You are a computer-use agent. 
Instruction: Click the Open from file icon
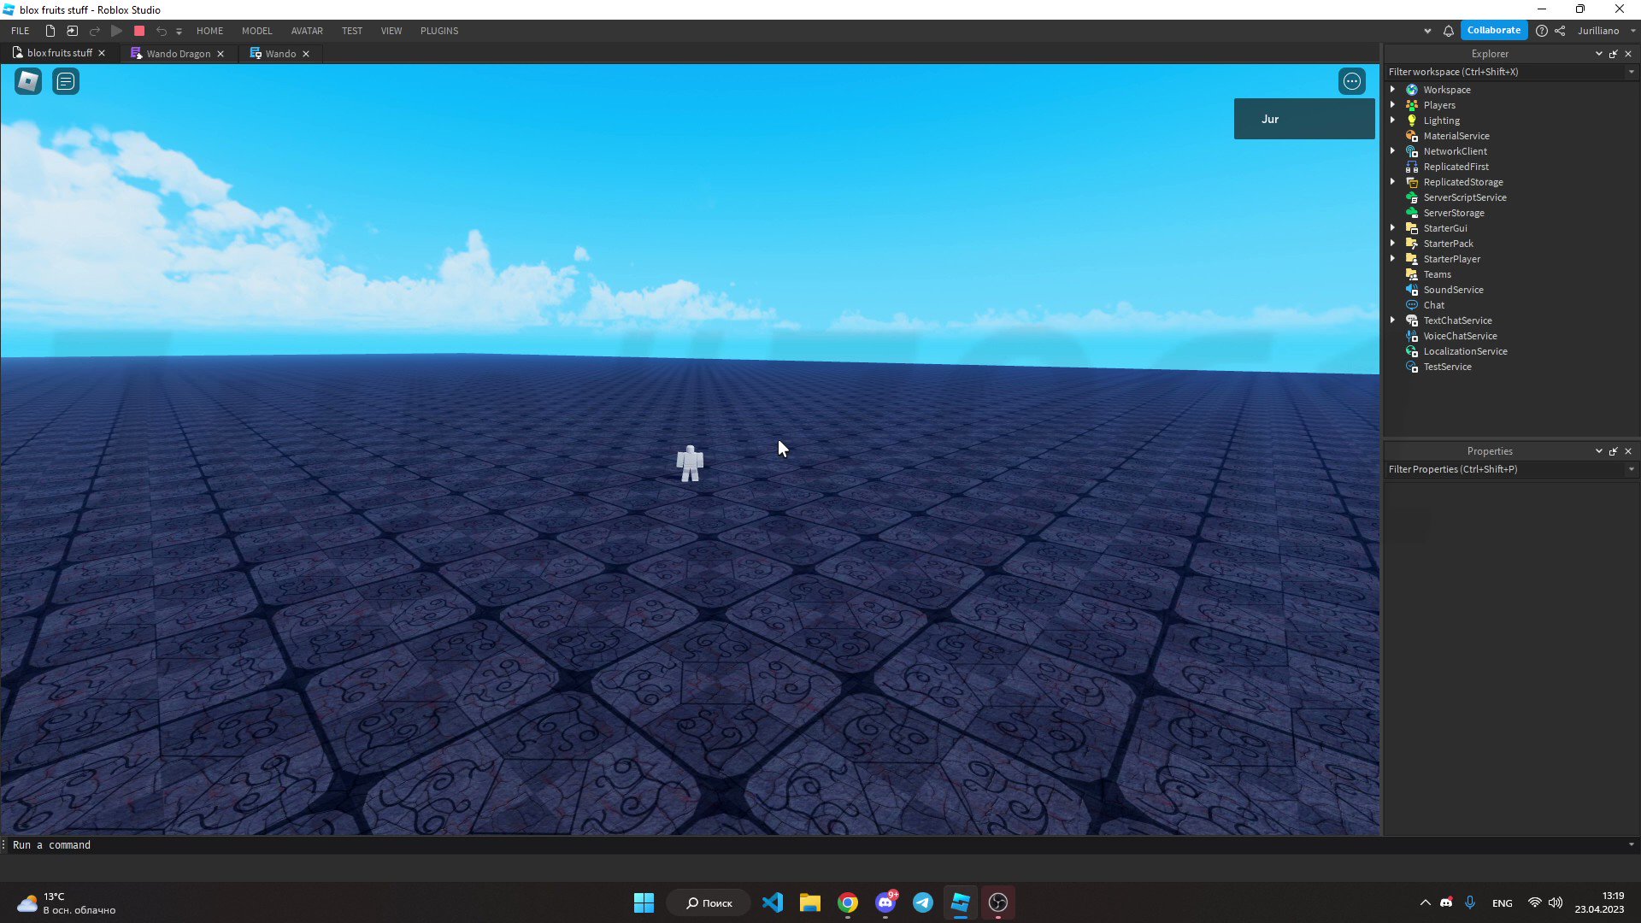(x=73, y=31)
